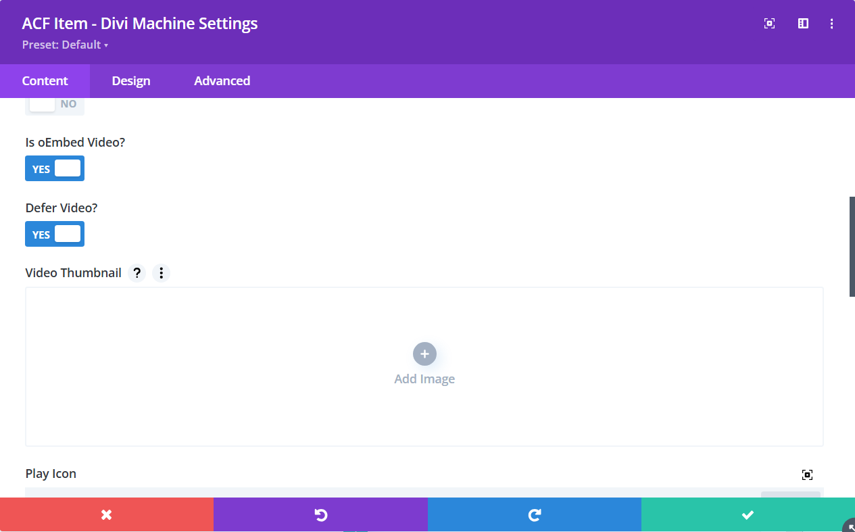This screenshot has height=532, width=855.
Task: Expand the settings modal to fullscreen
Action: click(x=769, y=23)
